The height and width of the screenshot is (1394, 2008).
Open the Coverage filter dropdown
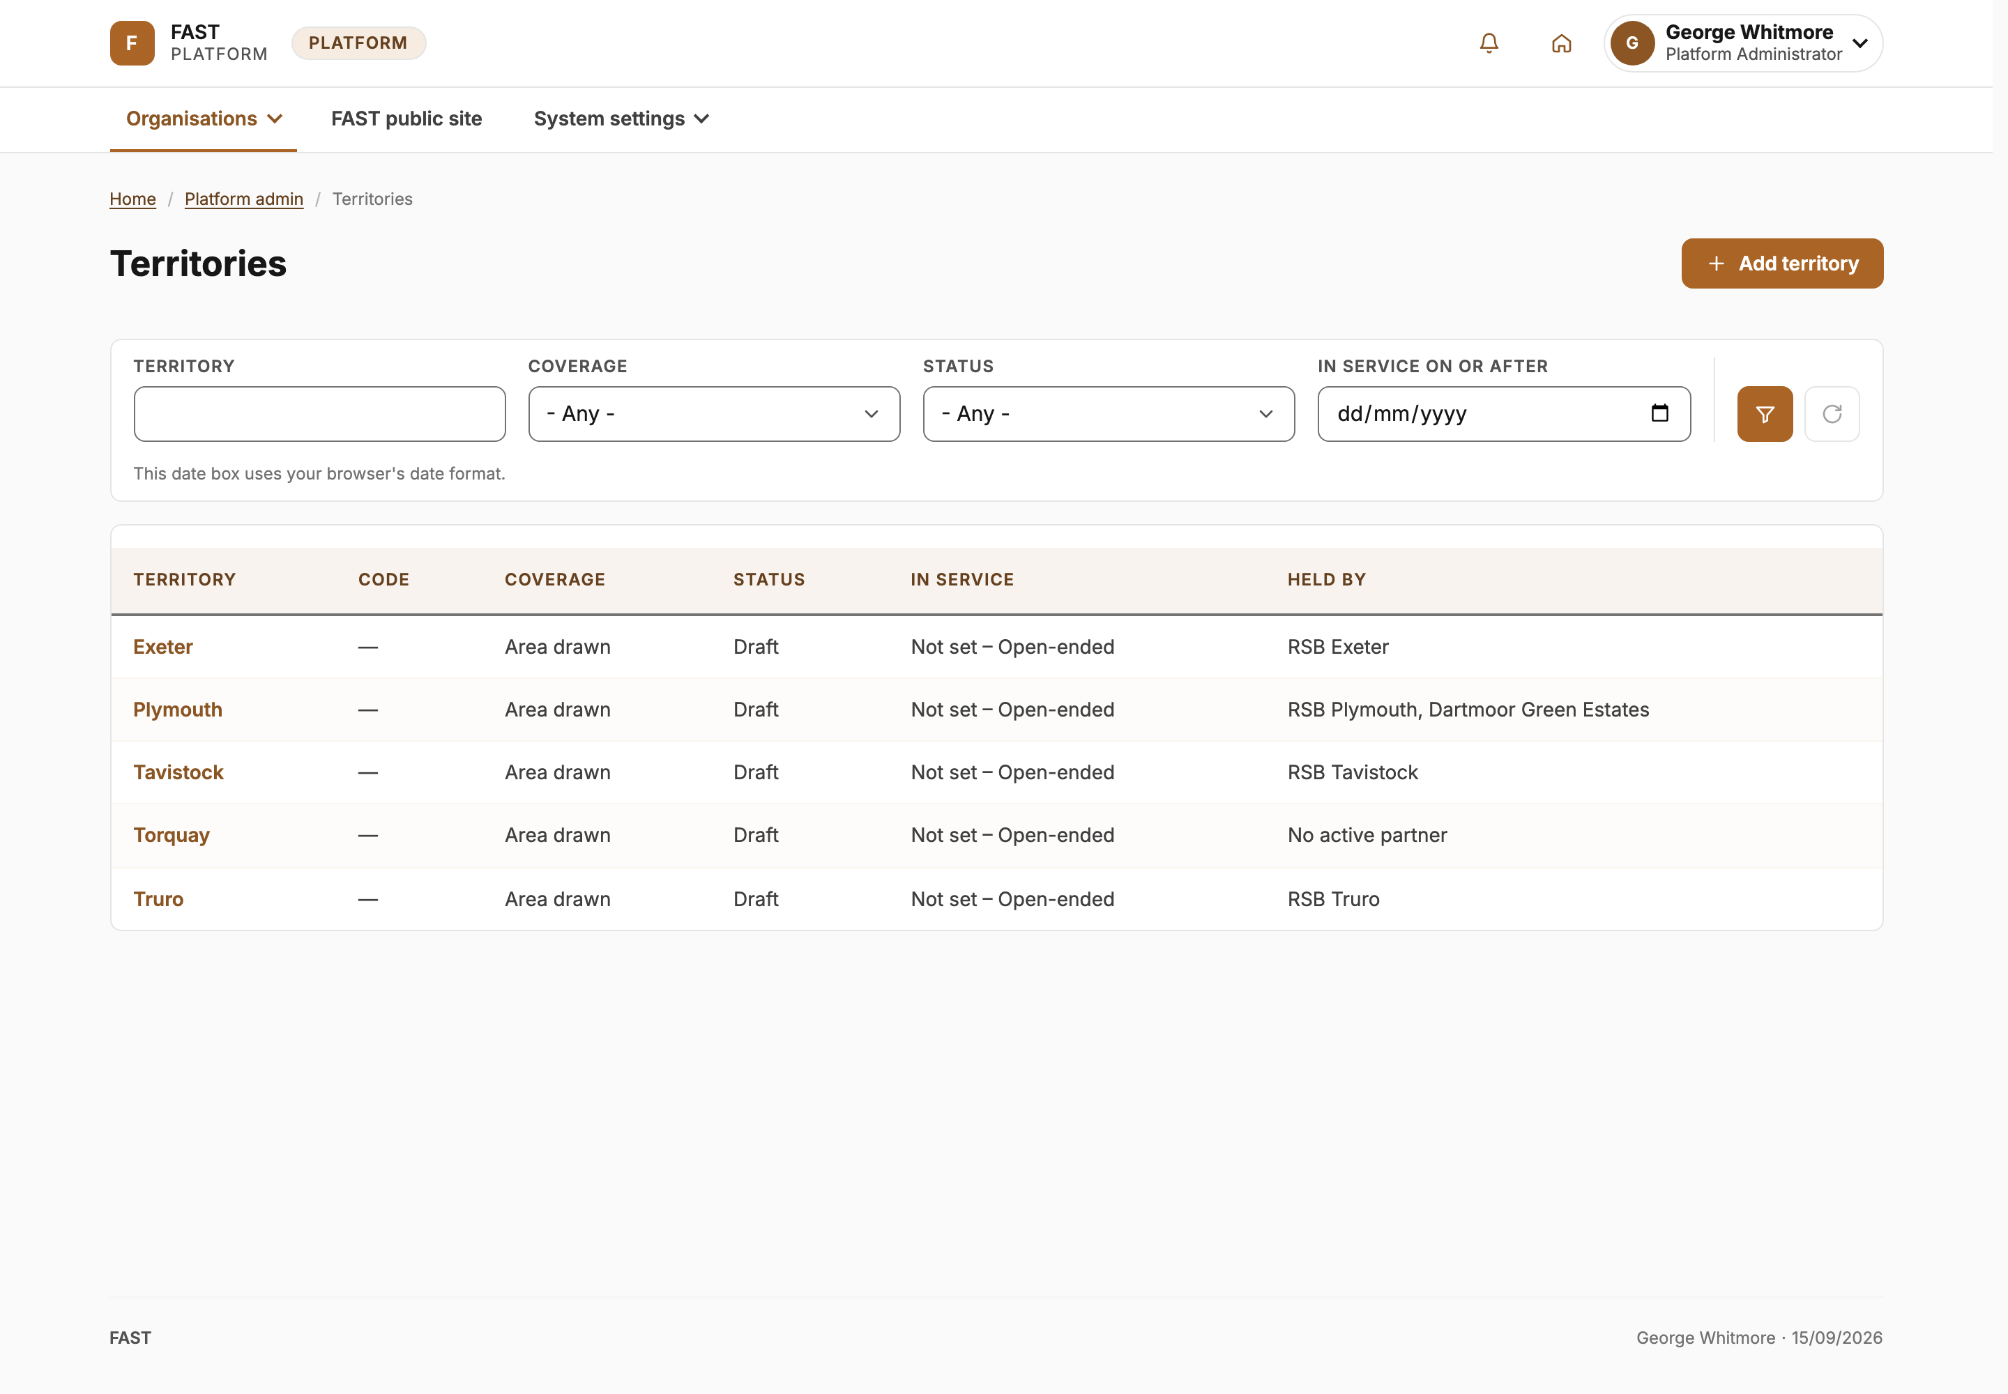714,414
